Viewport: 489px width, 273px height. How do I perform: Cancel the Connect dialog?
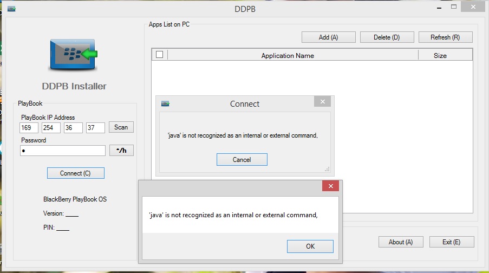(x=242, y=159)
